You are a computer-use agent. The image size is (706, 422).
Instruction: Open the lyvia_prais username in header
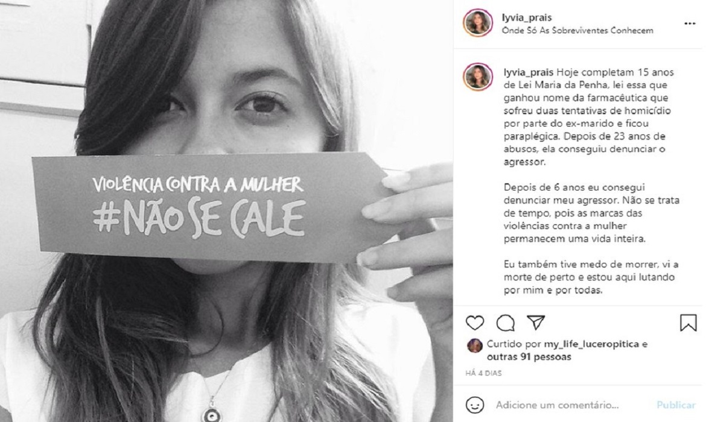click(526, 17)
